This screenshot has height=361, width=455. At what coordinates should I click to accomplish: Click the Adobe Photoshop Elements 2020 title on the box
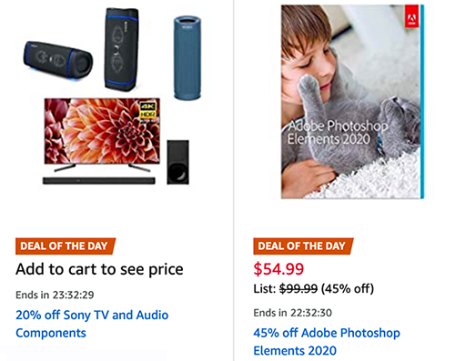[x=338, y=133]
